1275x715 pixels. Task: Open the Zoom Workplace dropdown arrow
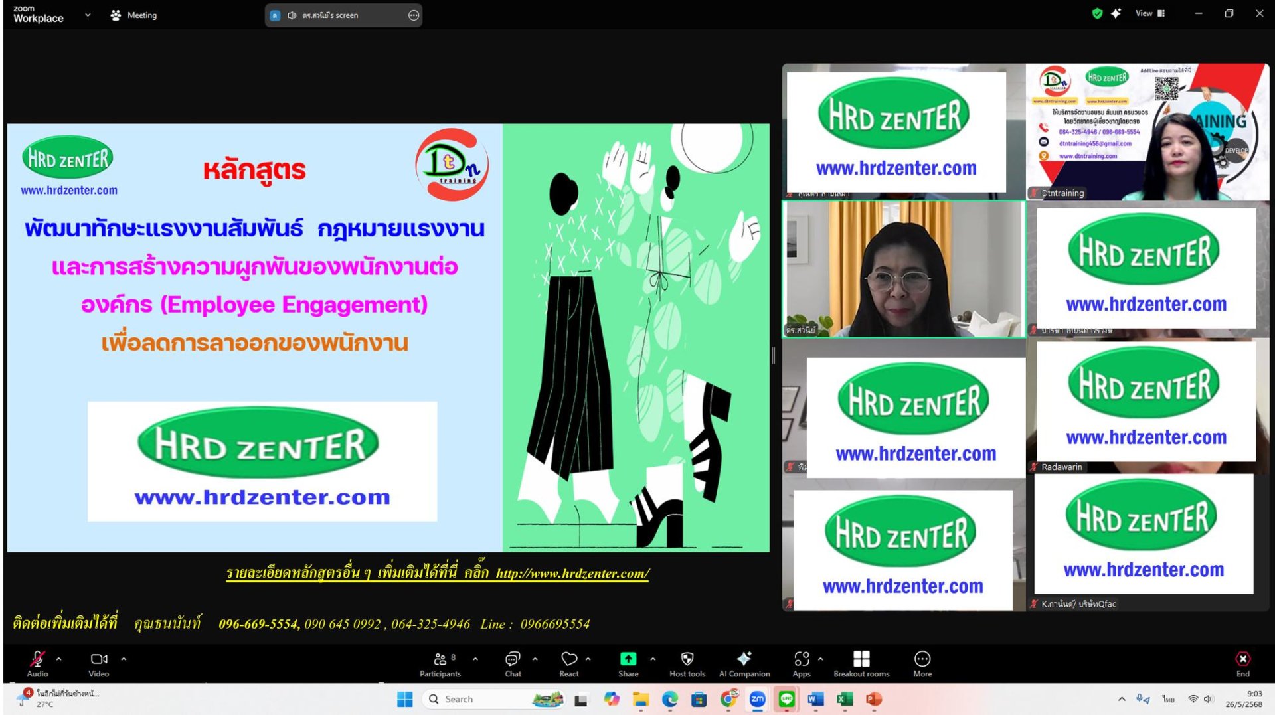coord(88,15)
